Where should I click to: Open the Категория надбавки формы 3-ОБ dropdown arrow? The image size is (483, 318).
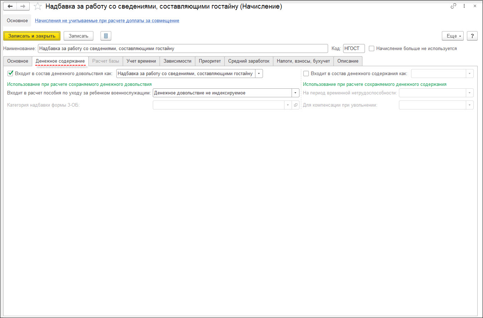pos(288,105)
